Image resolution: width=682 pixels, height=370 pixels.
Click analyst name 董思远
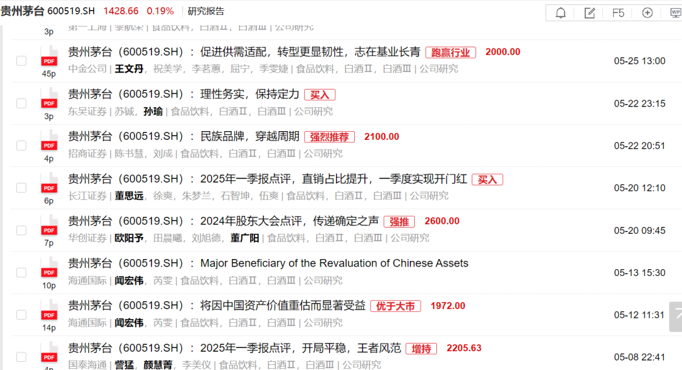(x=129, y=196)
